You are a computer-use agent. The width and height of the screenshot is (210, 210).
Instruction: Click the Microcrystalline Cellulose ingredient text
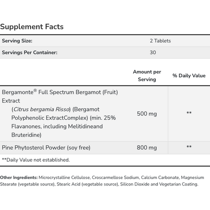(64, 178)
